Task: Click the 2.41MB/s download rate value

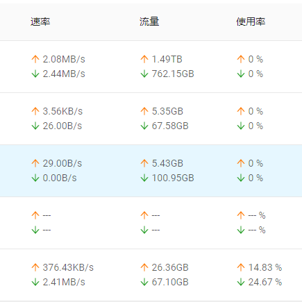Action: click(x=64, y=282)
